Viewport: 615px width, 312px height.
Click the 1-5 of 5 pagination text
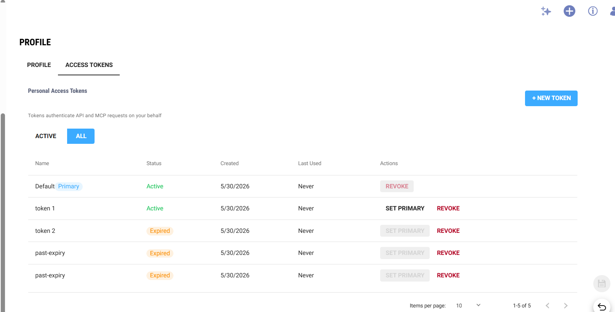(522, 306)
